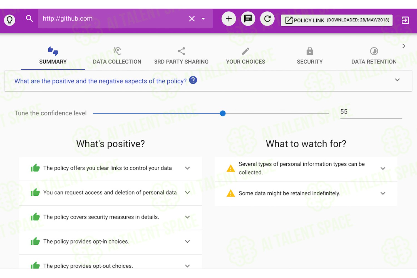Click the ear icon above Data Collection

point(117,51)
